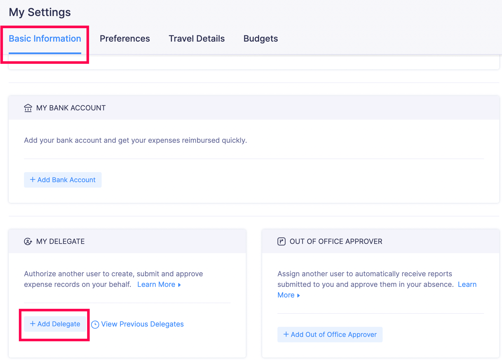This screenshot has height=360, width=502.
Task: Click the approver icon in OUT OF OFFICE APPROVER header
Action: (281, 241)
